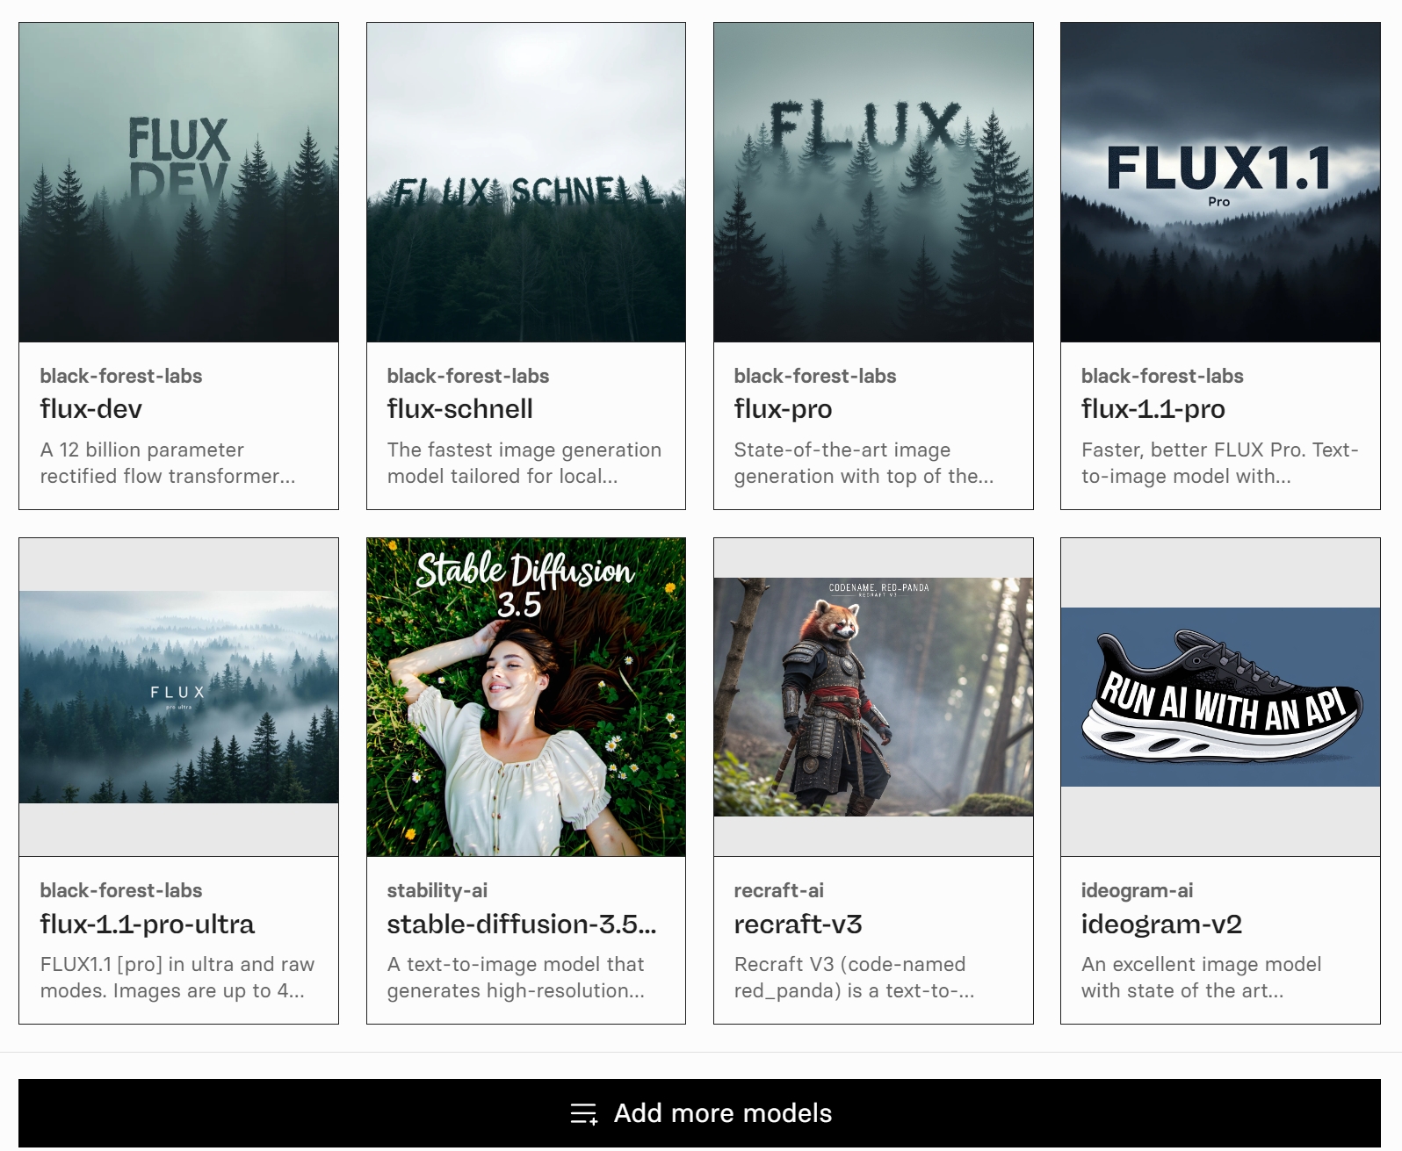Click the recraft-v3 model title
Viewport: 1402px width, 1151px height.
[x=799, y=924]
